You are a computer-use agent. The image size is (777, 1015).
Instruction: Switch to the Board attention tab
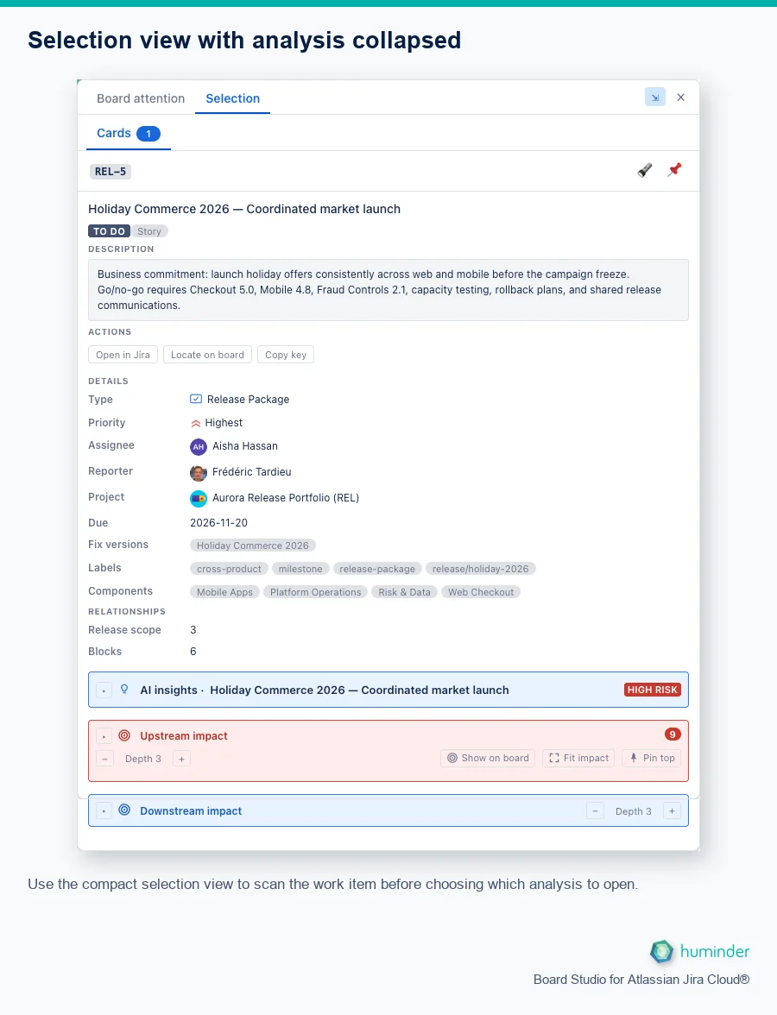point(141,98)
